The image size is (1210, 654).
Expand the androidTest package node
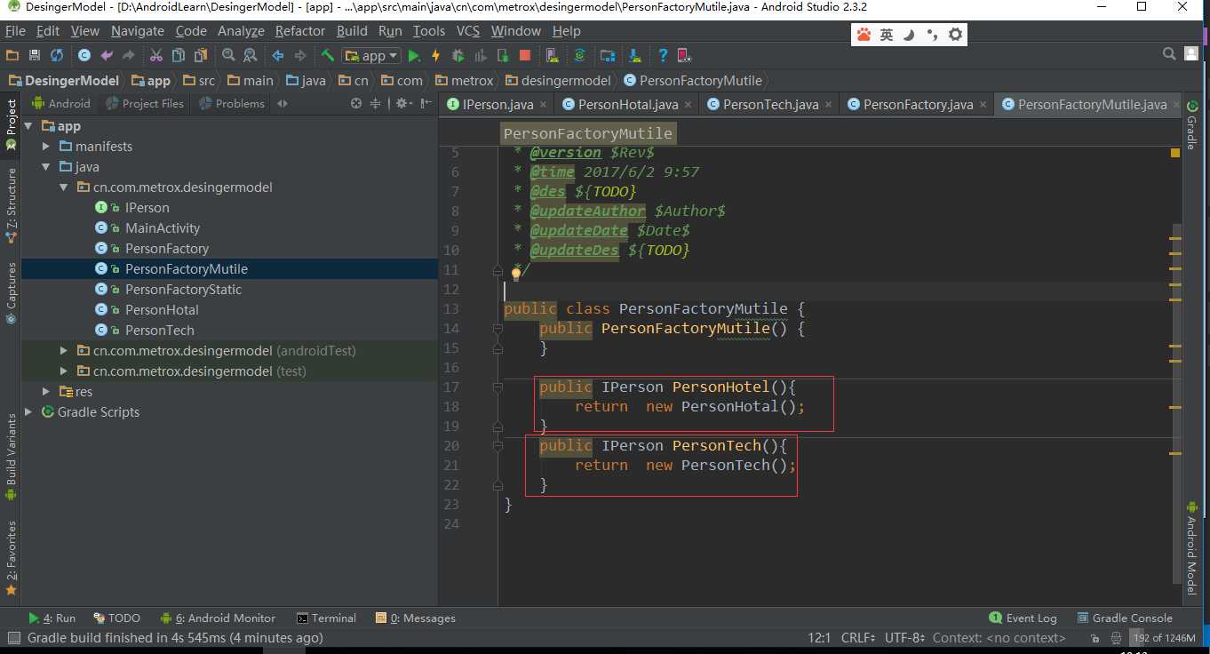63,351
